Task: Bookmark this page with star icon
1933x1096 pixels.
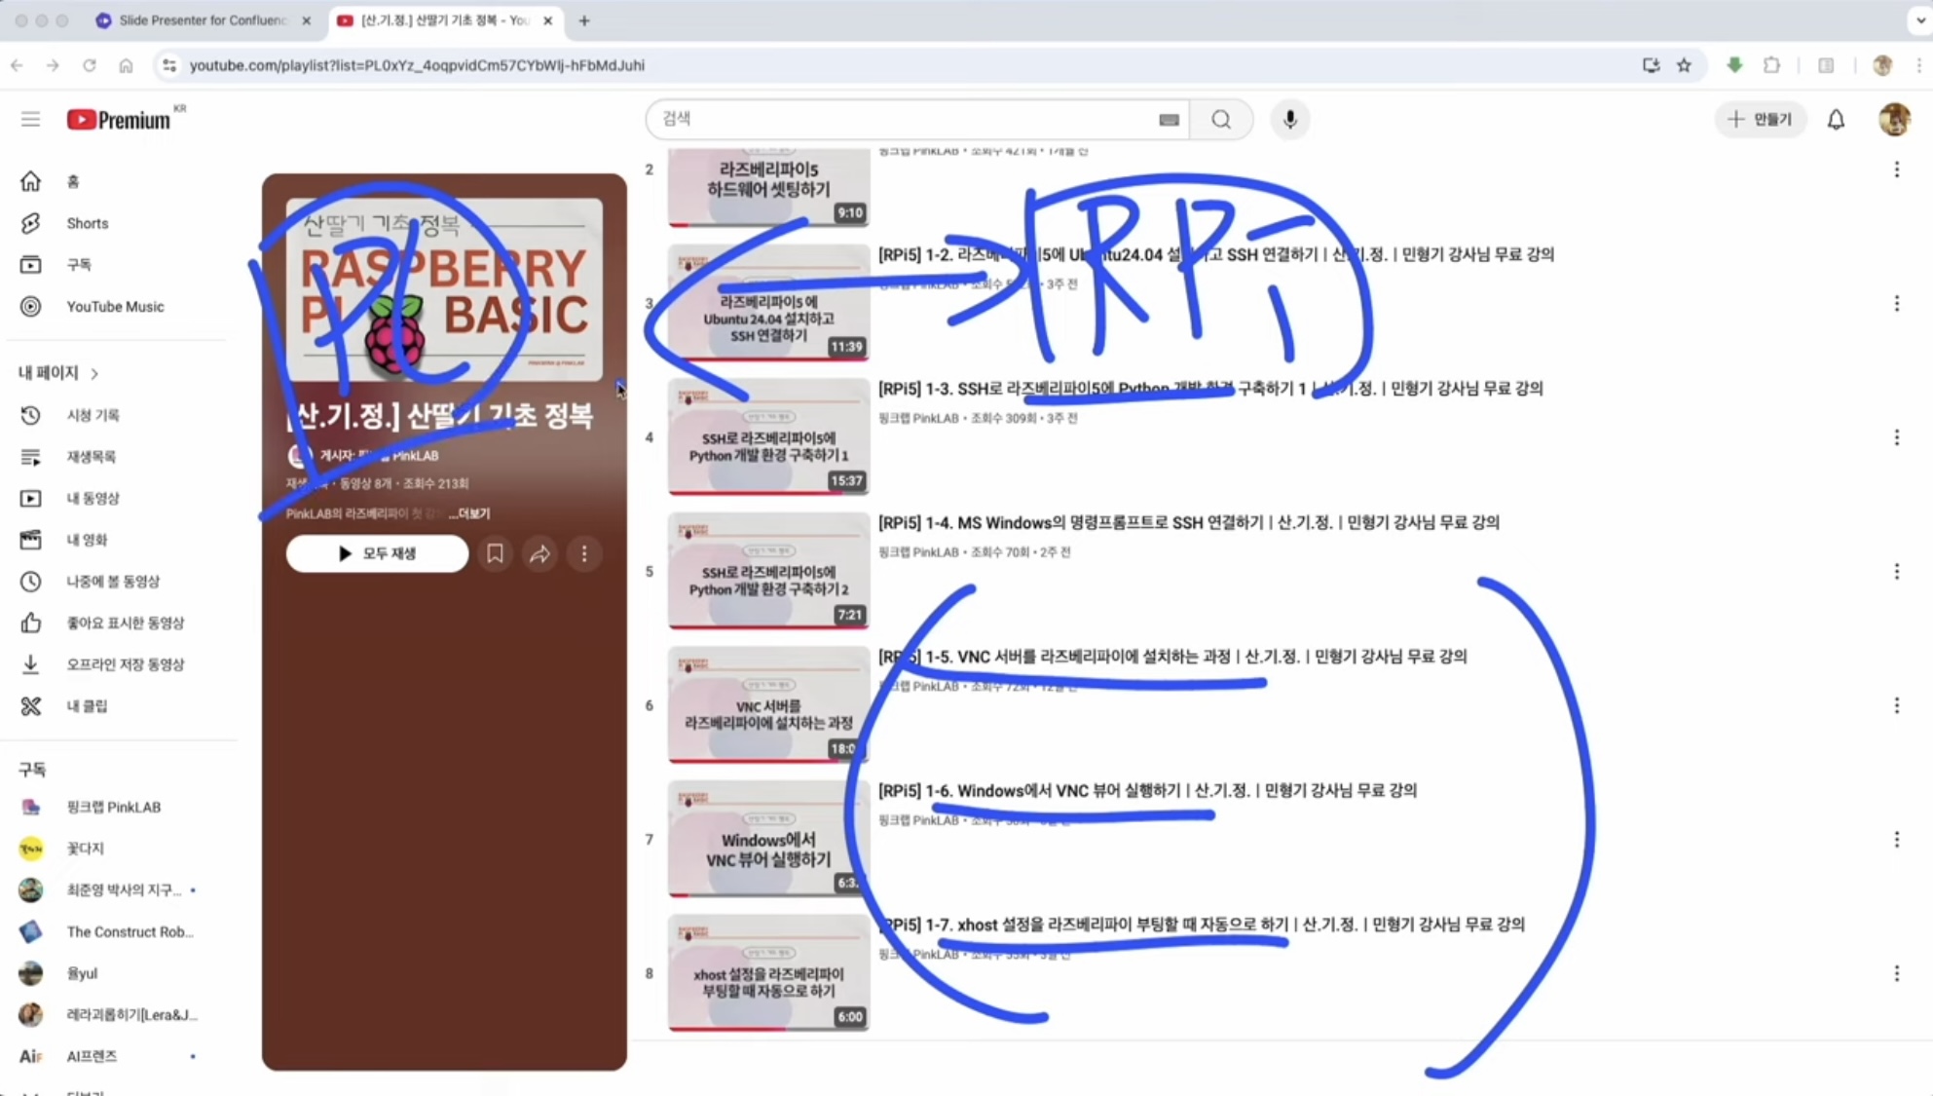Action: (x=1684, y=65)
